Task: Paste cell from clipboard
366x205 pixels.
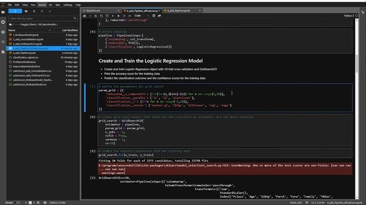Action: click(x=107, y=16)
